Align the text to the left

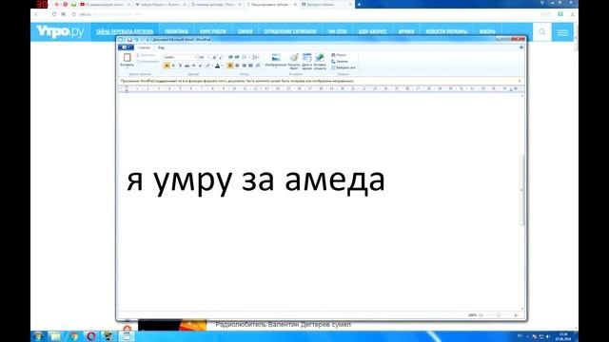click(x=230, y=66)
